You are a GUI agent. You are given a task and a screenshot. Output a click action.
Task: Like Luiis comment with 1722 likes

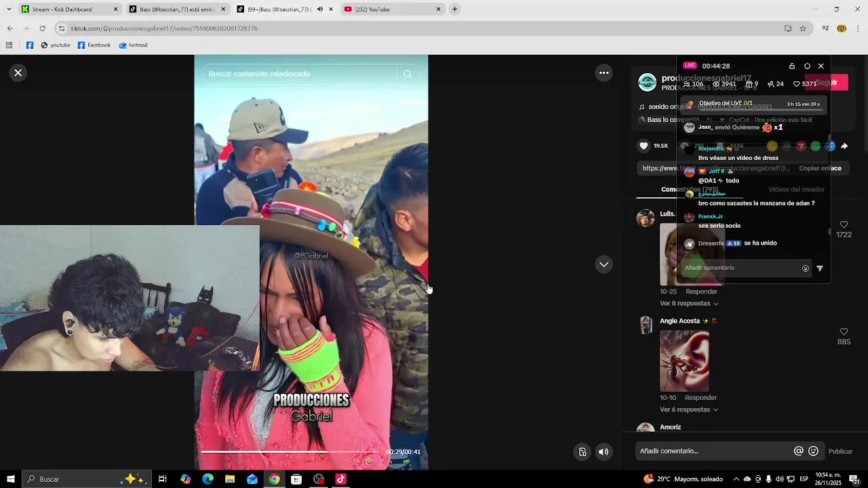(x=844, y=224)
